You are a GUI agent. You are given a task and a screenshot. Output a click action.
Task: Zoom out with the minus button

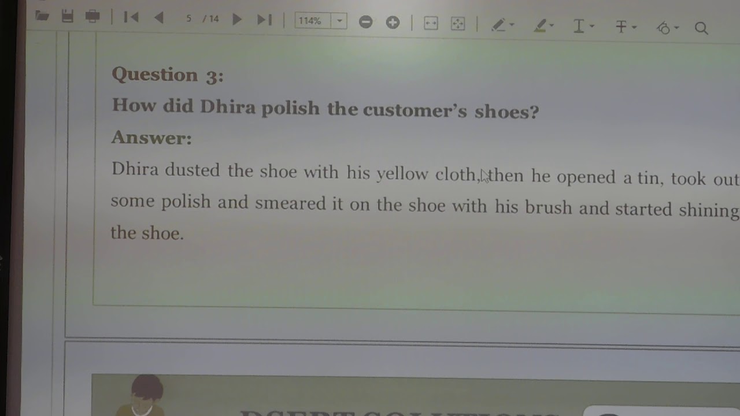pos(365,22)
